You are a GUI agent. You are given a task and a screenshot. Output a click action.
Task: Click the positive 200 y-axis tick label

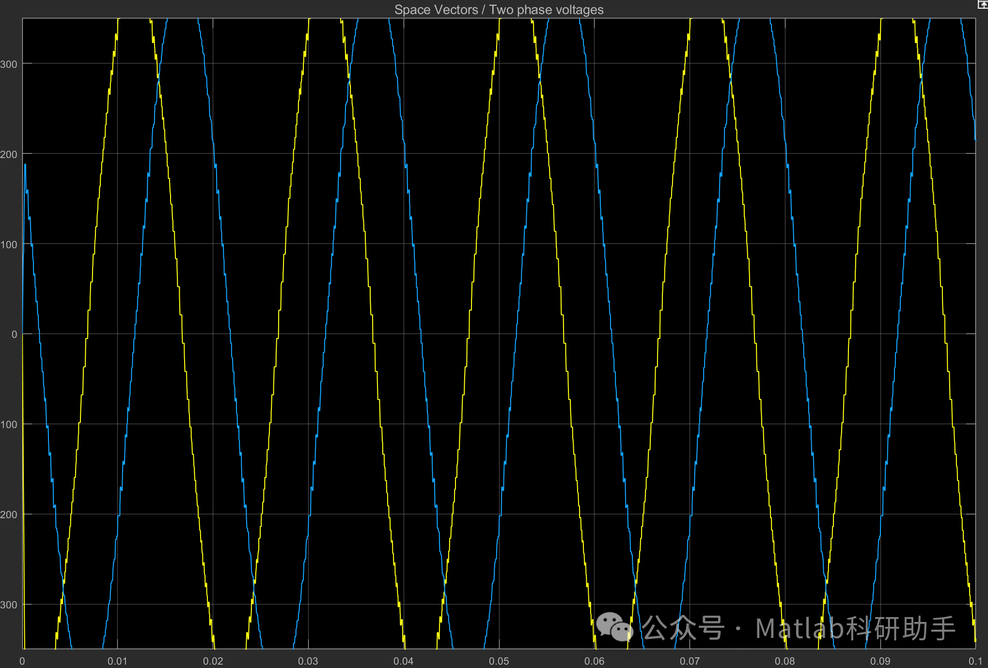click(9, 155)
